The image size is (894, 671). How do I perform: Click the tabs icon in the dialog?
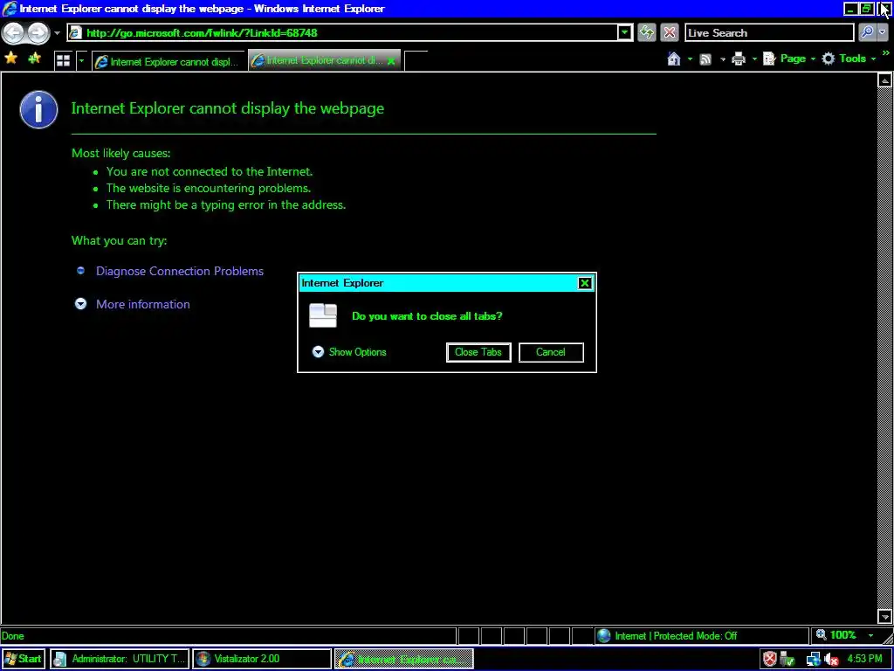point(323,316)
